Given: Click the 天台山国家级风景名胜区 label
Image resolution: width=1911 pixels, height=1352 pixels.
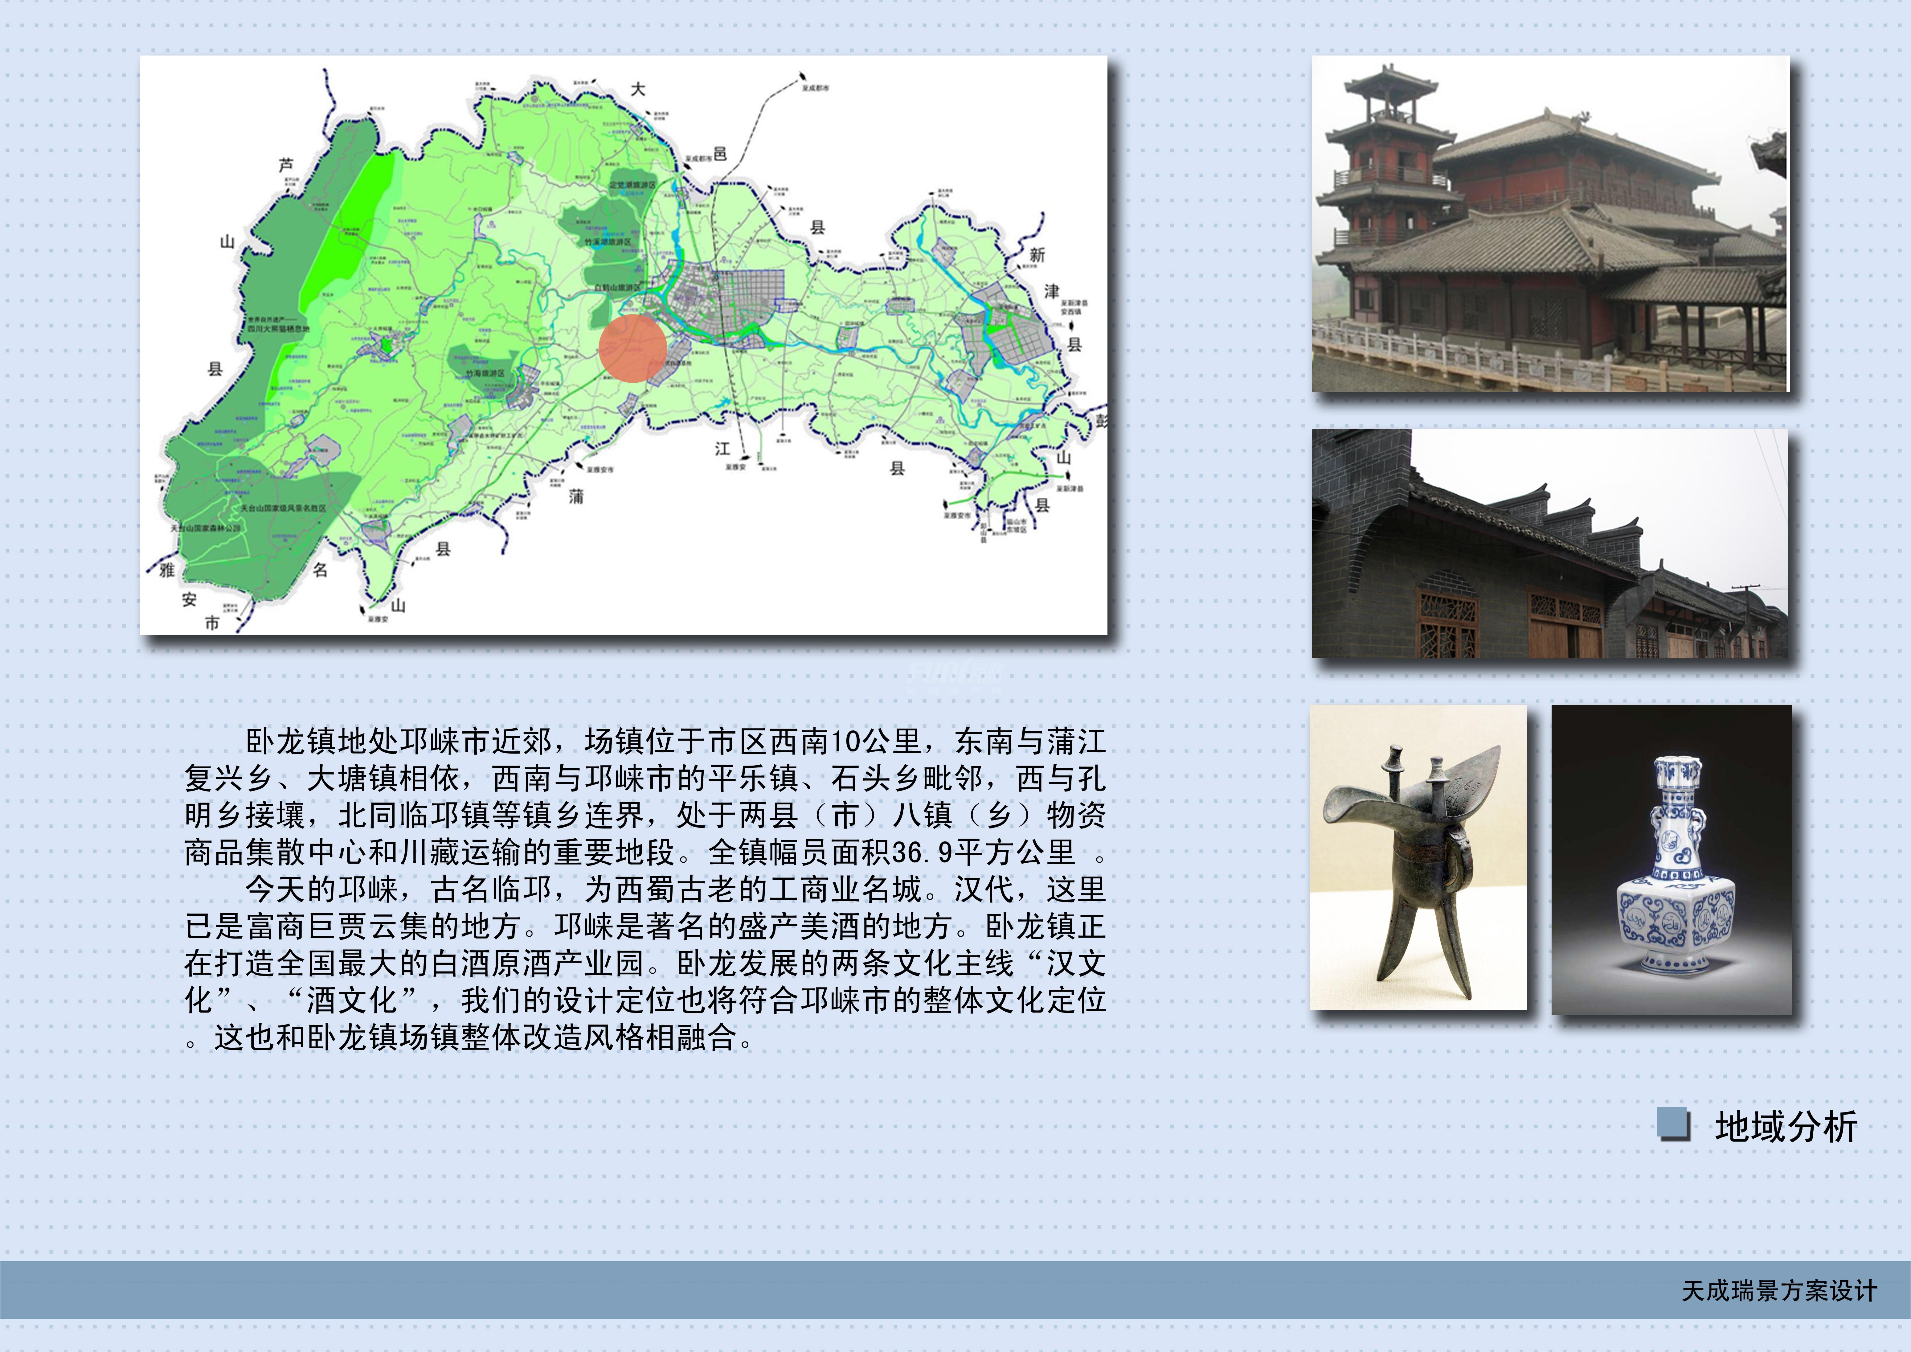Looking at the screenshot, I should click(x=283, y=508).
